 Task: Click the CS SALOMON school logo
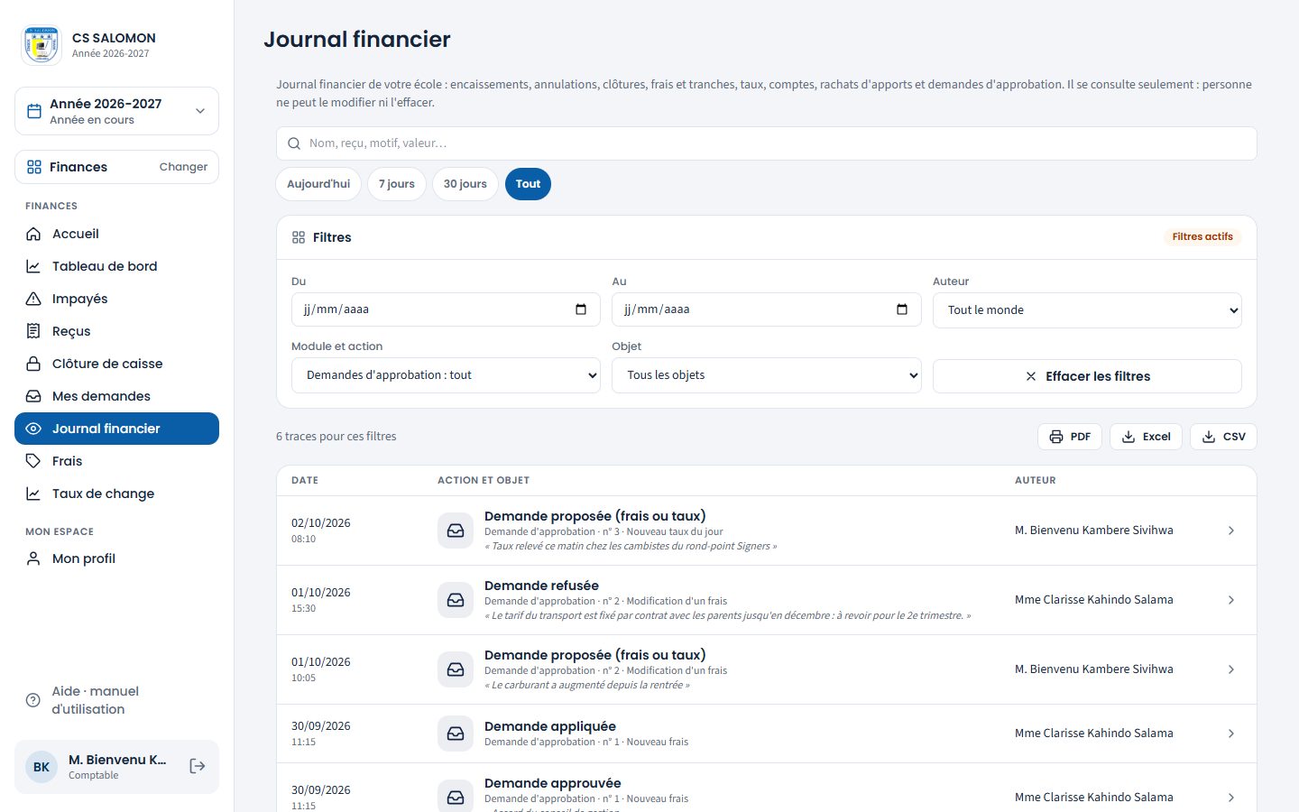[x=41, y=45]
